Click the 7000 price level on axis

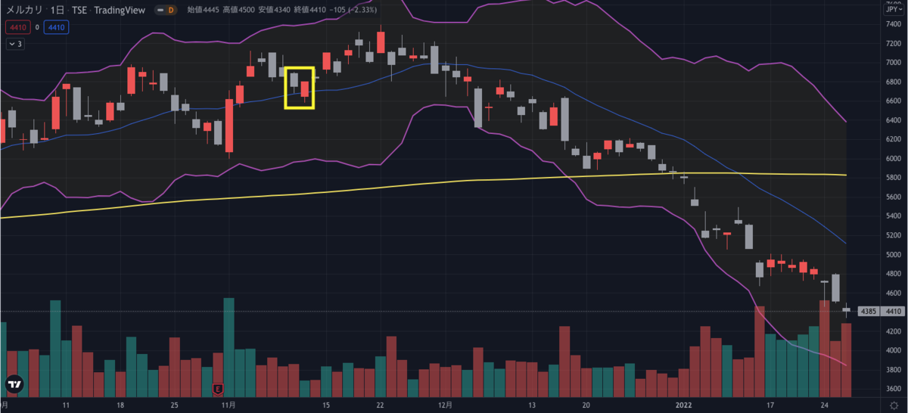(893, 63)
